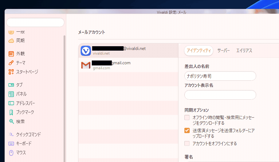
Task: Switch to the アイデンティティ tab
Action: [x=199, y=51]
